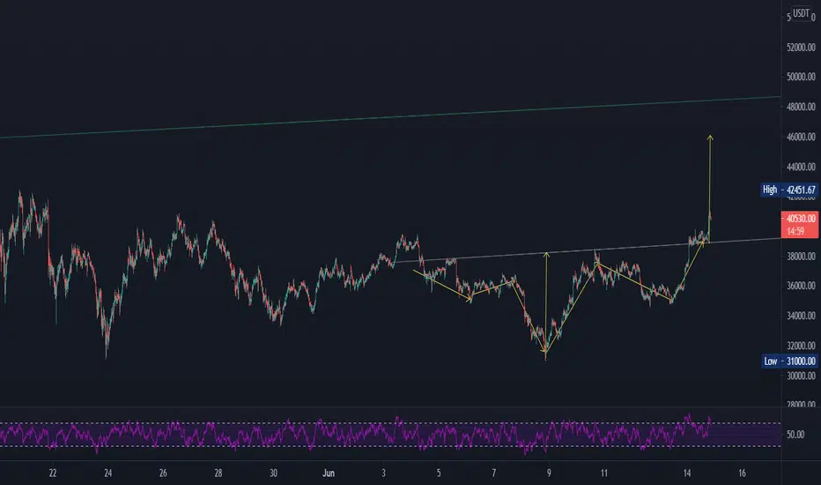Click the Jun label on the time axis
This screenshot has height=485, width=821.
pyautogui.click(x=329, y=473)
